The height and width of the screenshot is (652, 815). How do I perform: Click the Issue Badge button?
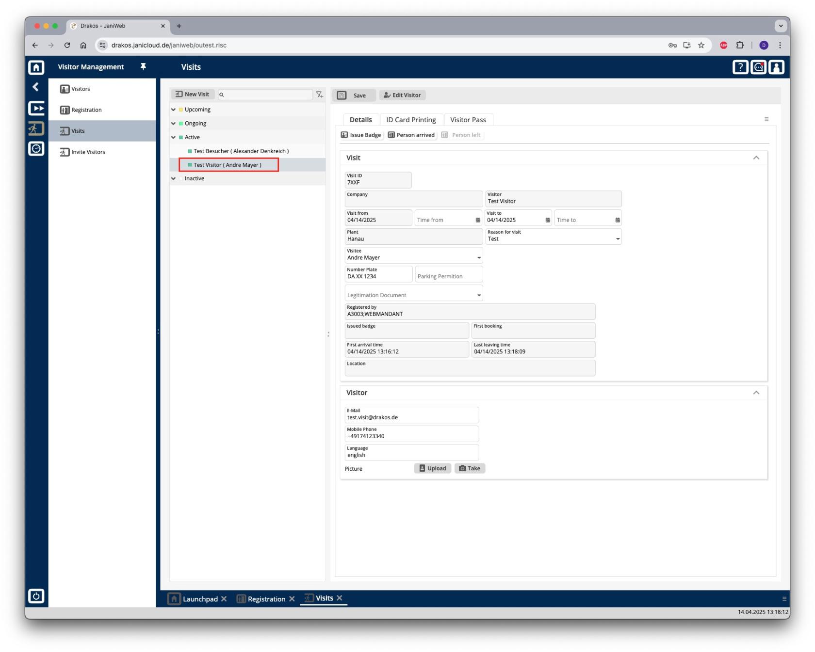click(361, 135)
